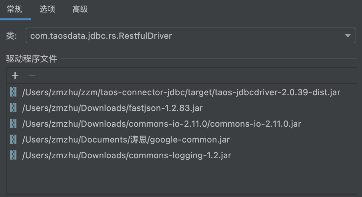Click the jar icon next to fastjson-1.2.83.jar
The image size is (362, 197).
click(x=13, y=108)
